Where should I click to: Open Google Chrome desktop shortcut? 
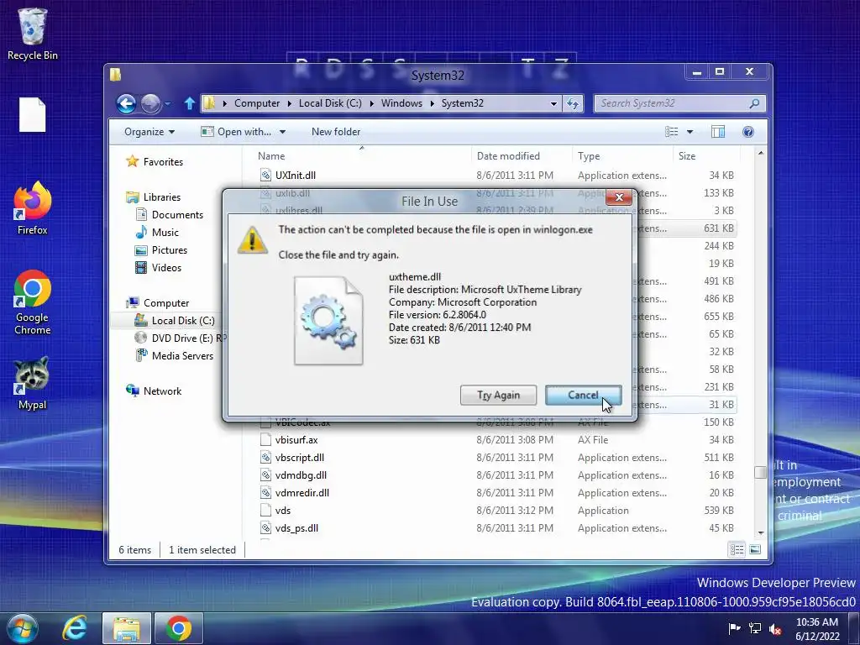click(33, 302)
